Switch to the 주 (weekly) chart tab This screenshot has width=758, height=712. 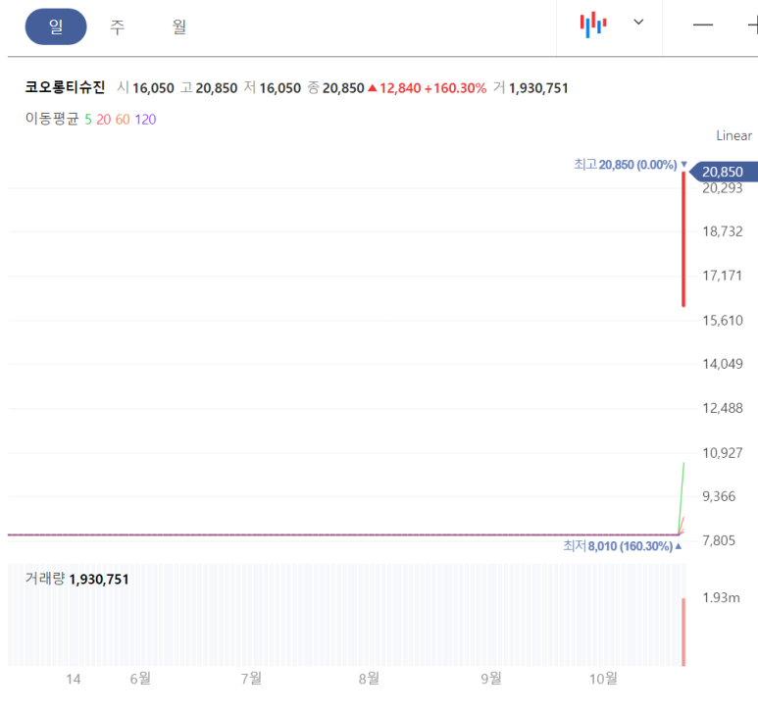click(118, 26)
